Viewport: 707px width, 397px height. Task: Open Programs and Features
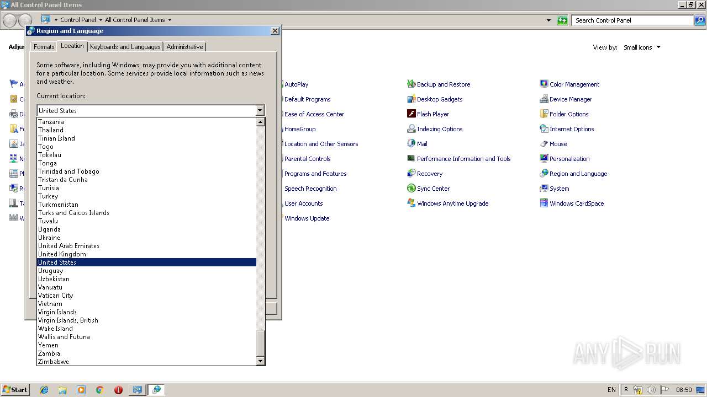click(315, 174)
